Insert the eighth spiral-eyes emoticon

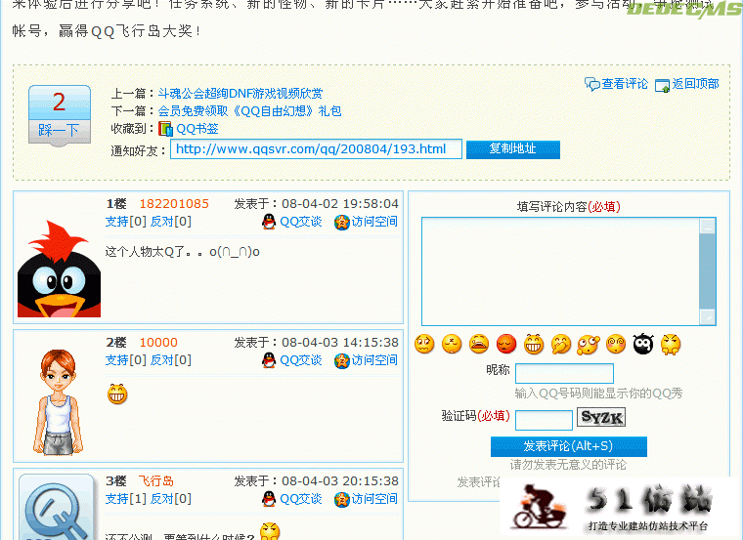[x=616, y=344]
